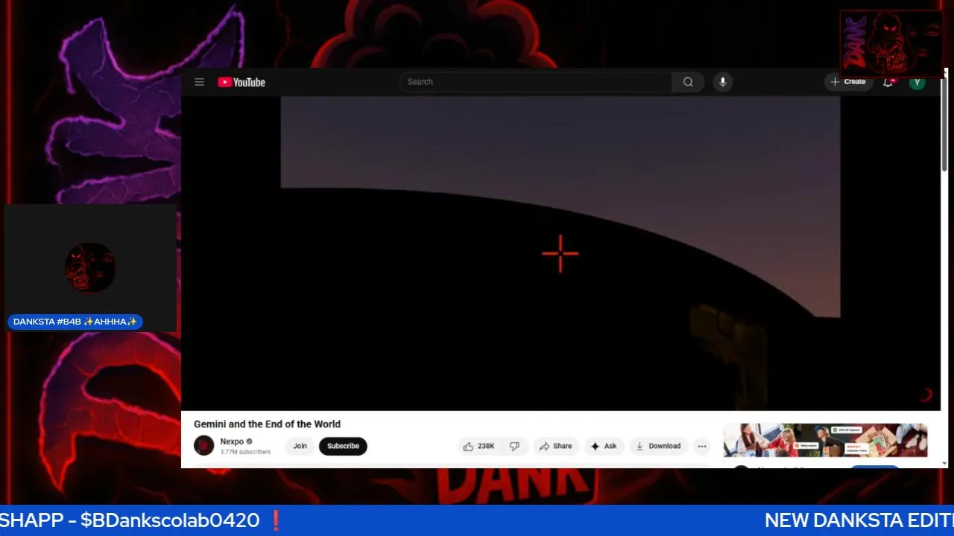The image size is (954, 536).
Task: Join the Nexpo channel membership
Action: 300,446
